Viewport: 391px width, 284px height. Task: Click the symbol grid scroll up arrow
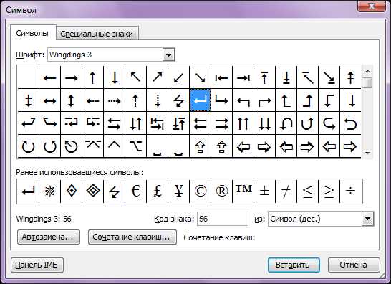coord(367,72)
